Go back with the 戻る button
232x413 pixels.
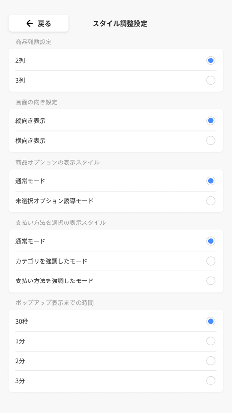click(x=39, y=23)
